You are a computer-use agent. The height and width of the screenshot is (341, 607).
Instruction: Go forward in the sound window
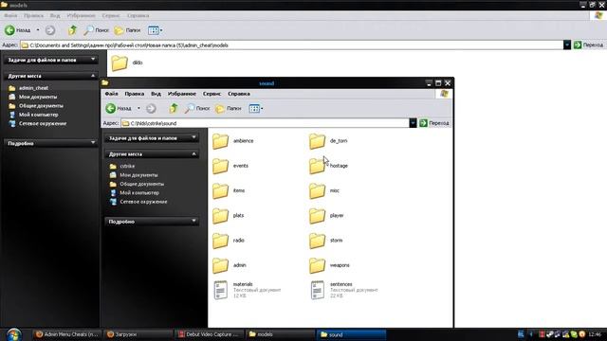coord(151,109)
